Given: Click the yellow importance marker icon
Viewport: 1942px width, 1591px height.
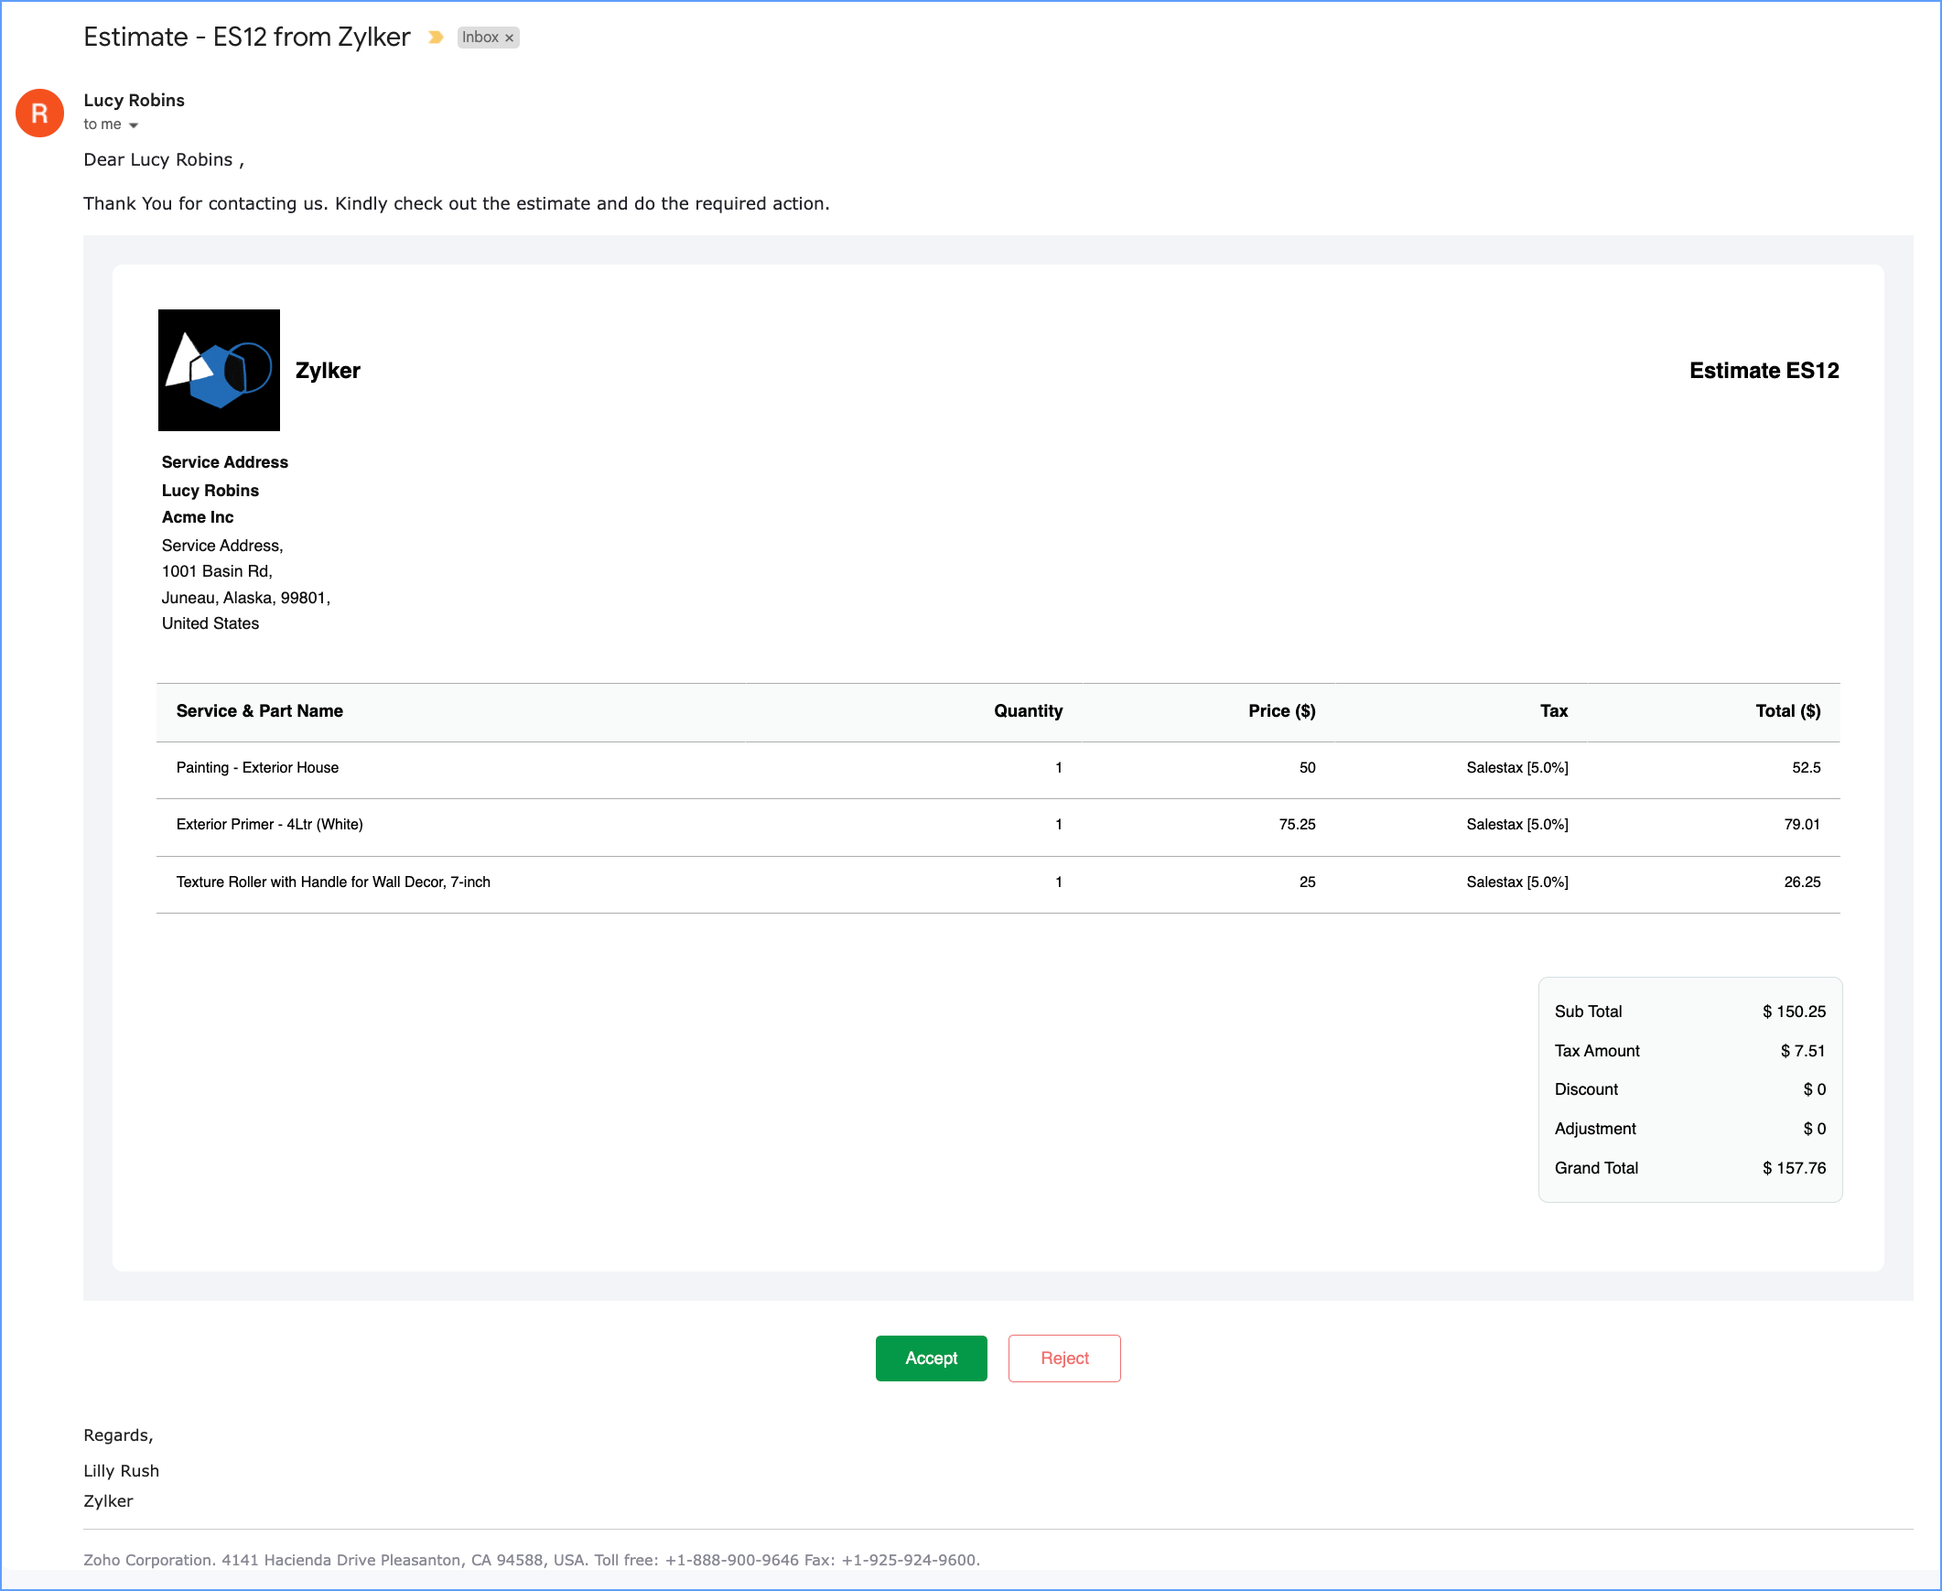Looking at the screenshot, I should (435, 38).
